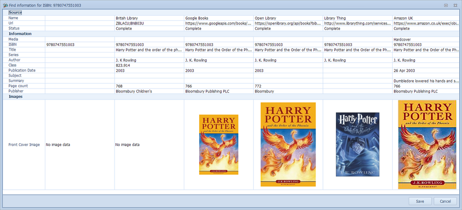Click the openlibrary.org url cell
The height and width of the screenshot is (210, 462).
(288, 23)
